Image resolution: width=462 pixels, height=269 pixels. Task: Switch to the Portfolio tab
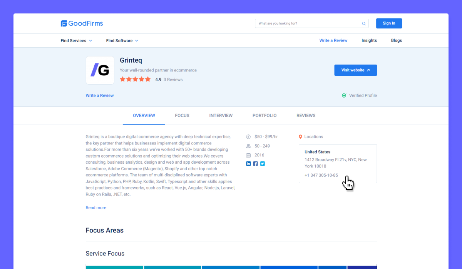264,116
